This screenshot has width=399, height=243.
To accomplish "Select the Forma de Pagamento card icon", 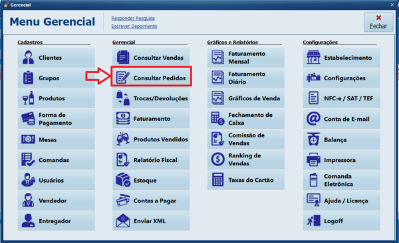I will [x=28, y=119].
